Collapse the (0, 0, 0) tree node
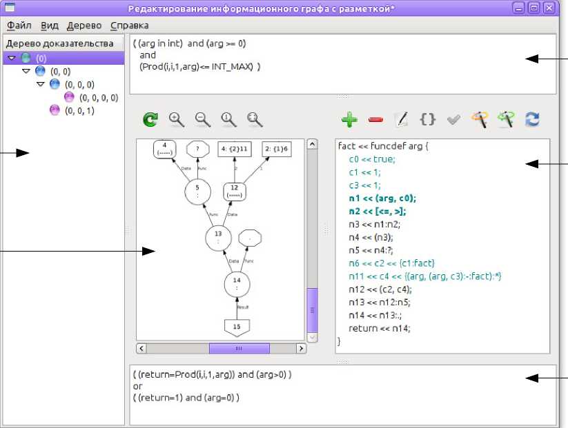This screenshot has height=428, width=568. 39,84
